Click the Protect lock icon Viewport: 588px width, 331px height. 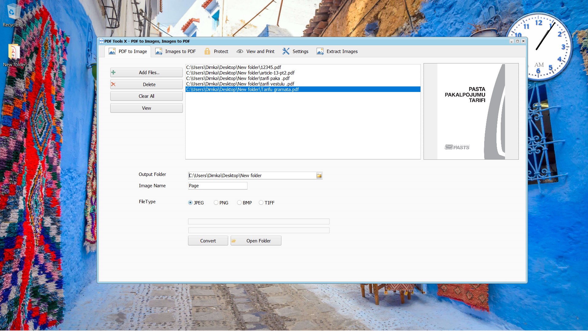point(207,51)
